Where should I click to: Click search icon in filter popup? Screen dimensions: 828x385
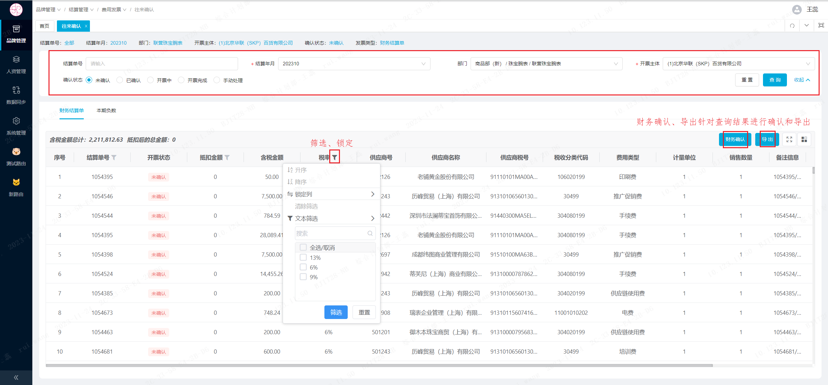point(370,233)
